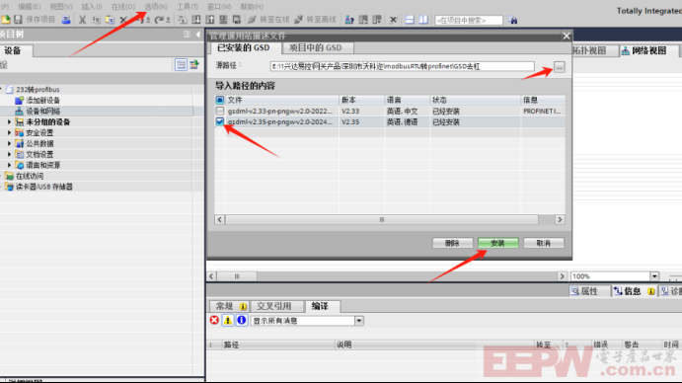Image resolution: width=682 pixels, height=383 pixels.
Task: Click the Compile toolbar icon
Action: click(183, 20)
